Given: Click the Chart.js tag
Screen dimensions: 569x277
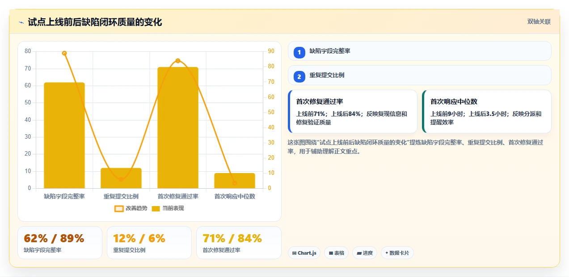Looking at the screenshot, I should (304, 253).
